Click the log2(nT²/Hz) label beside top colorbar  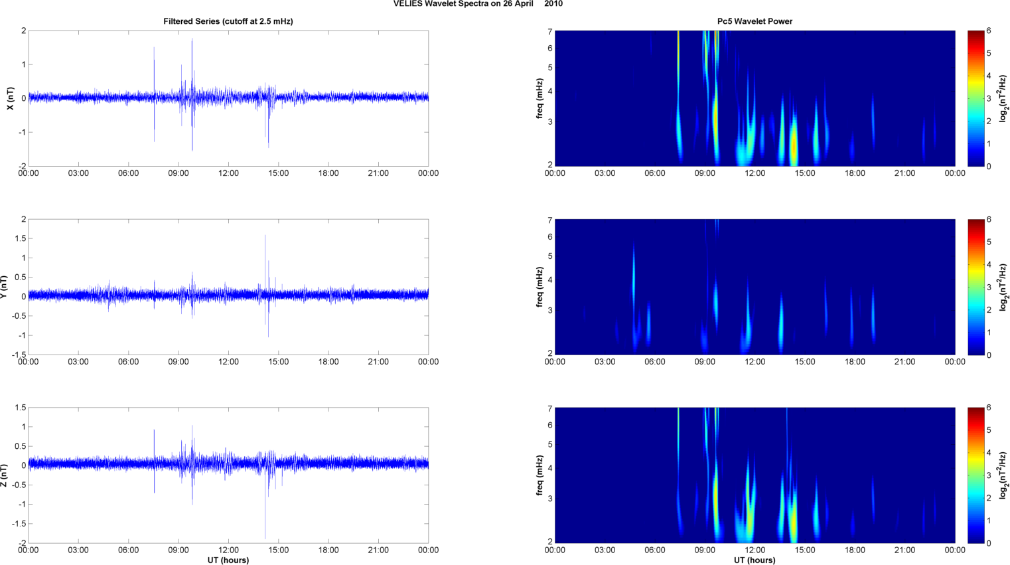click(1004, 98)
